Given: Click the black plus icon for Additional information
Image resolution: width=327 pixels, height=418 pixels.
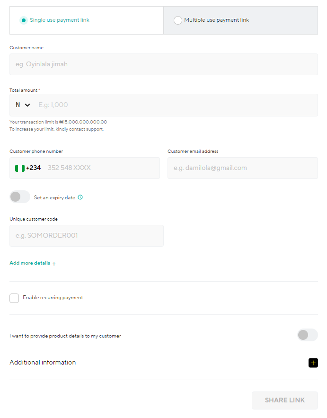Looking at the screenshot, I should (313, 363).
